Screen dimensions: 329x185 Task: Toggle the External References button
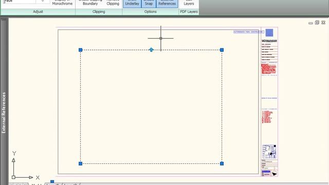[x=167, y=3]
